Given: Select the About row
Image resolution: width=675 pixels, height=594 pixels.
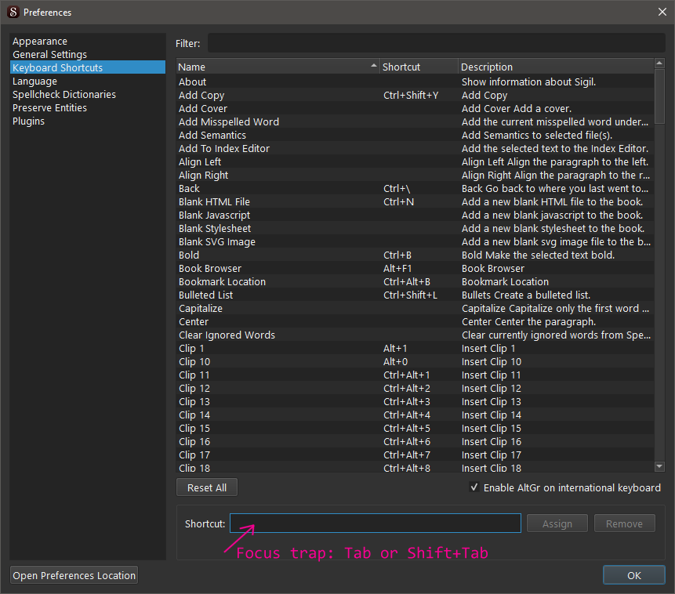Looking at the screenshot, I should coord(415,81).
